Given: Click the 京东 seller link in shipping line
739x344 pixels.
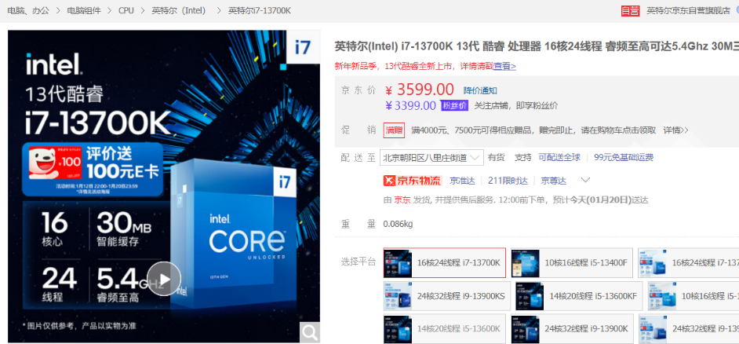Looking at the screenshot, I should point(402,200).
